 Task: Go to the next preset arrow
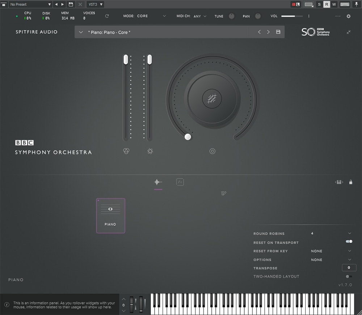(268, 32)
